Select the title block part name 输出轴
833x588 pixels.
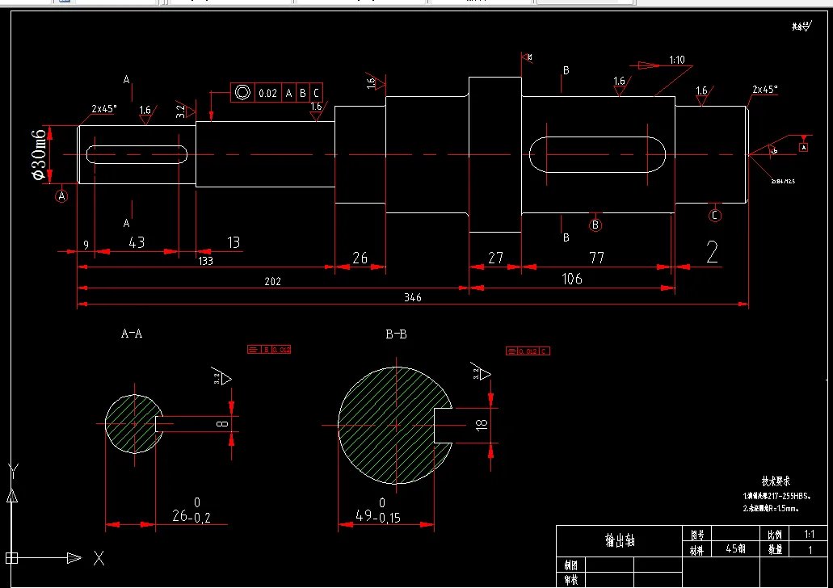click(620, 540)
